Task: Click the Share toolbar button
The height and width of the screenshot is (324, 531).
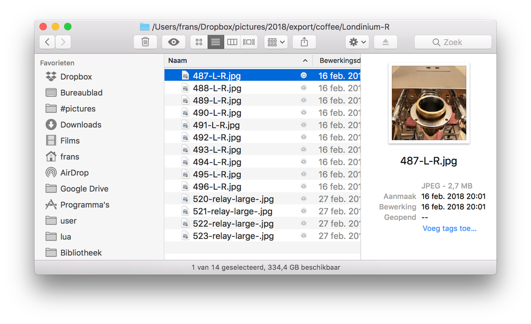Action: click(x=304, y=42)
